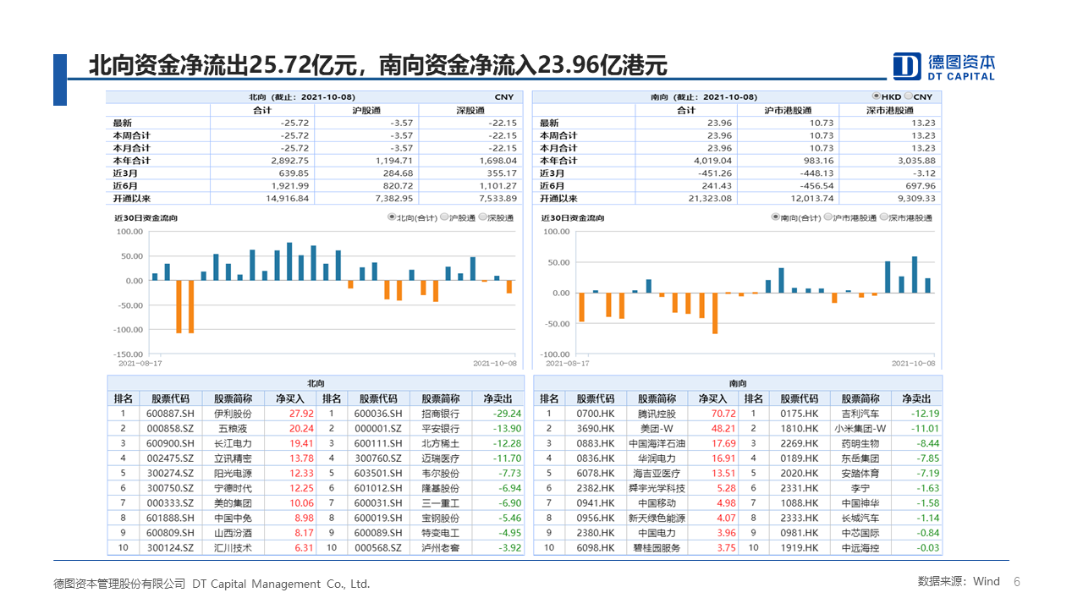Click the stock name 立讯精密
Image resolution: width=1083 pixels, height=609 pixels.
coord(233,458)
